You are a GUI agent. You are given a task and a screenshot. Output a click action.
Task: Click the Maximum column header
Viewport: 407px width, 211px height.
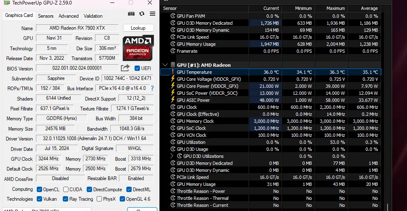pyautogui.click(x=331, y=8)
